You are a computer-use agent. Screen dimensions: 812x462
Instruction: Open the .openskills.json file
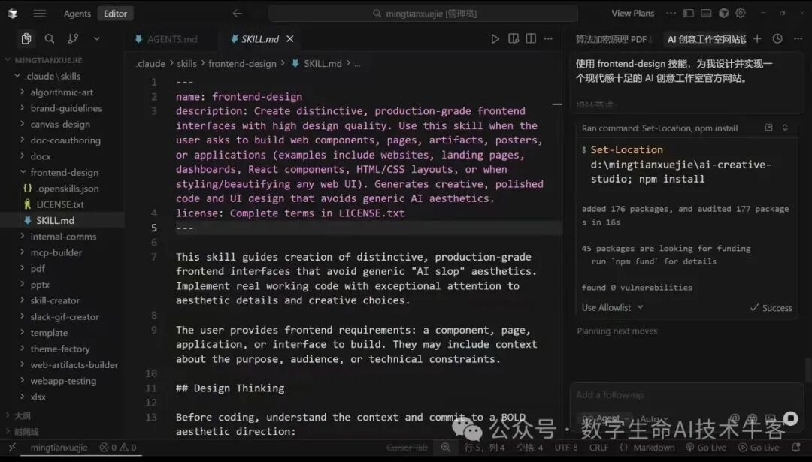click(x=68, y=189)
